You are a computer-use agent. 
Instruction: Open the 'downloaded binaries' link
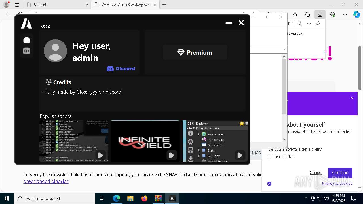click(x=46, y=181)
